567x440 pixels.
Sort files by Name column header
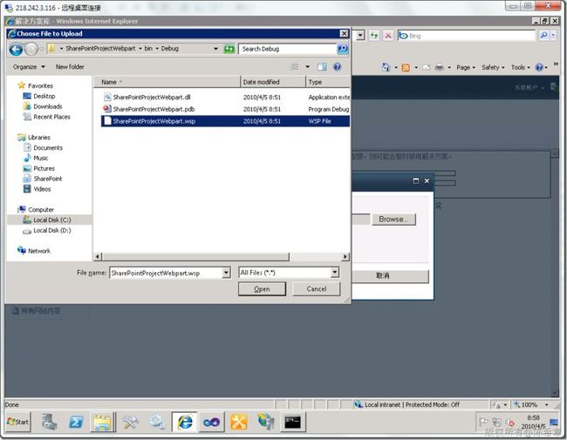click(x=167, y=83)
